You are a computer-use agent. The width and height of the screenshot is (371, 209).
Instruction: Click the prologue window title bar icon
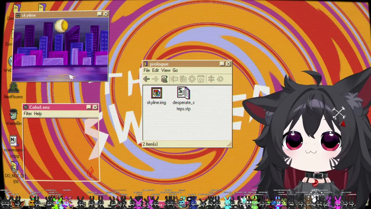pyautogui.click(x=146, y=64)
